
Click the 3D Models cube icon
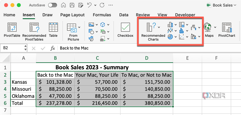[x=102, y=24]
